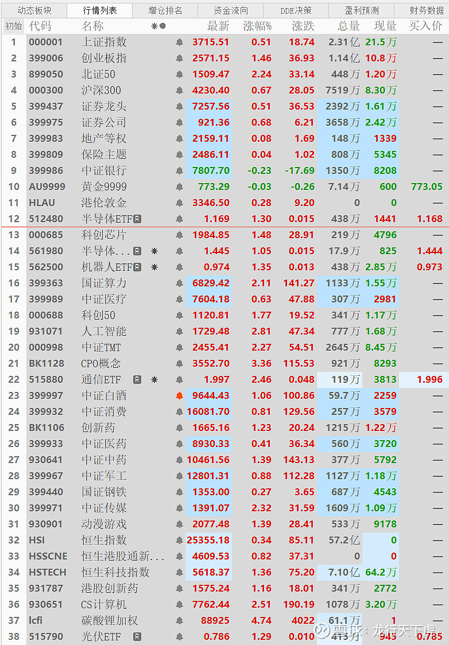The image size is (449, 645).
Task: Click the alert bell for 黄金9999
Action: (180, 187)
